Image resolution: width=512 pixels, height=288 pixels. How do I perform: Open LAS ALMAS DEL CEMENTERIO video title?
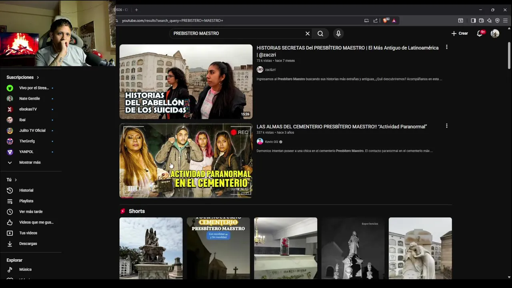point(342,127)
